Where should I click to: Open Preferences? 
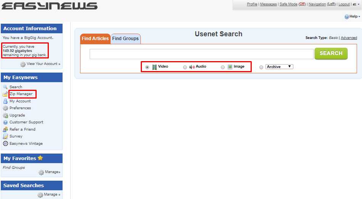20,108
